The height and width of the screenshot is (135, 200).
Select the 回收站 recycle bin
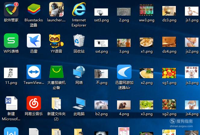click(79, 41)
